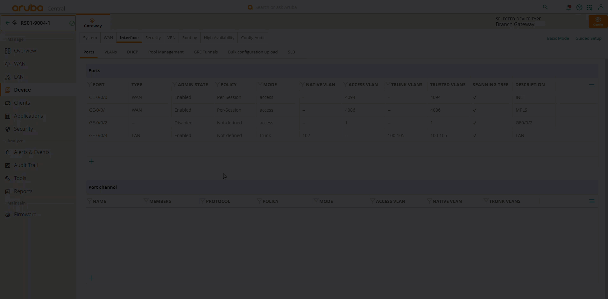Add a new port with plus icon

pyautogui.click(x=91, y=162)
